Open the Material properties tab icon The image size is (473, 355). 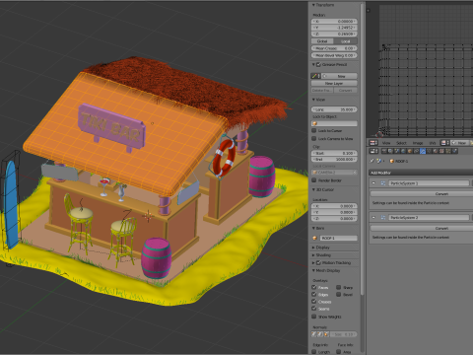coord(436,151)
